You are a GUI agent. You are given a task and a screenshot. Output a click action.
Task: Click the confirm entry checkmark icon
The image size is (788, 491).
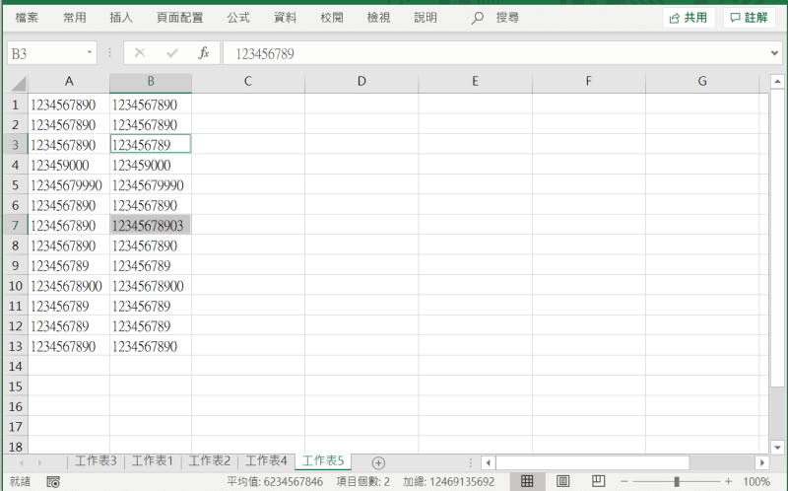tap(171, 53)
